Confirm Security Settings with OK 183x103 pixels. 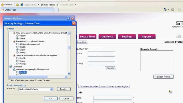(51, 98)
